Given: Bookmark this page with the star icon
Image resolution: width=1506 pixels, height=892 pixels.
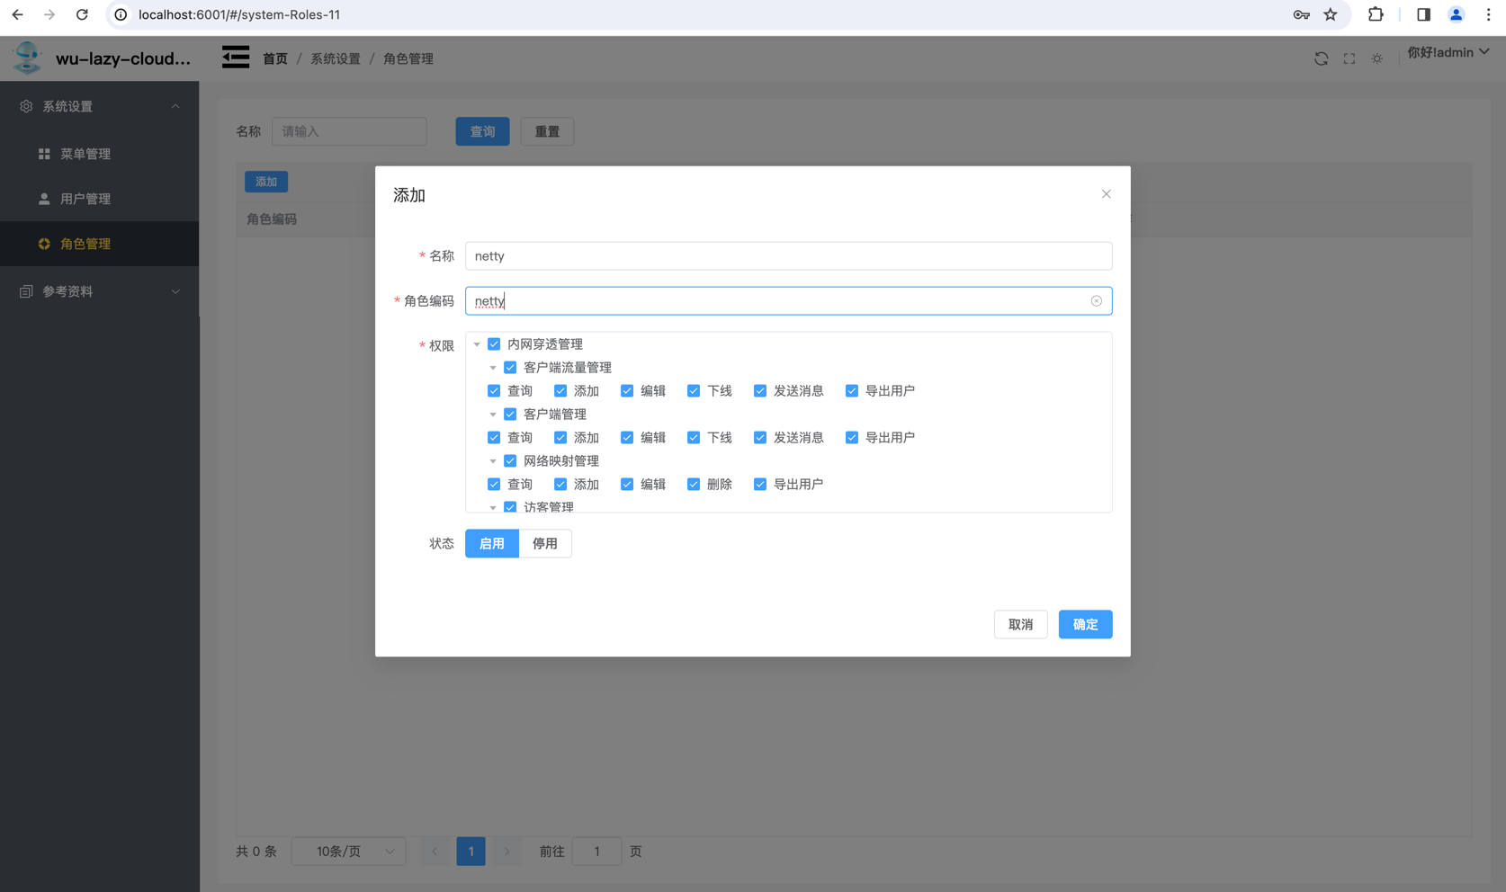Looking at the screenshot, I should [x=1330, y=14].
